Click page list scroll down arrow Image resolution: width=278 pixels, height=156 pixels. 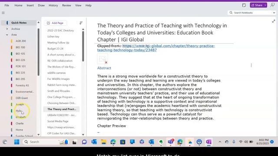(x=83, y=135)
